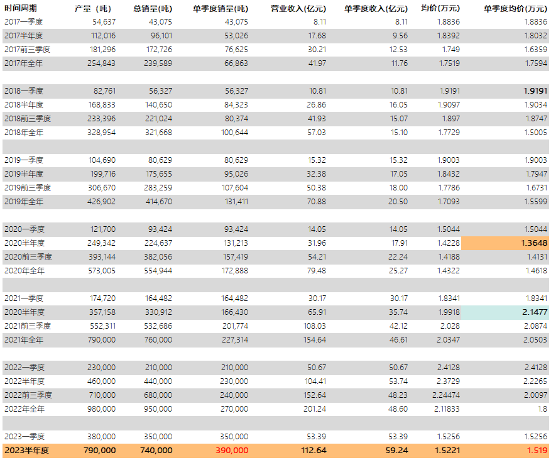Viewport: 551px width, 460px height.
Task: Click production value 254,843
Action: coord(101,63)
